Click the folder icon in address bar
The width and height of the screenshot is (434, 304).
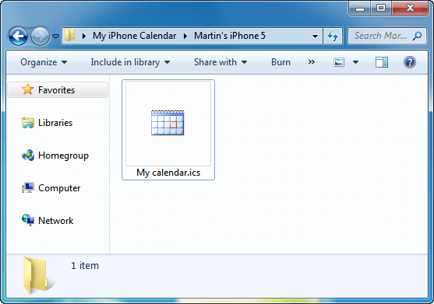click(70, 36)
